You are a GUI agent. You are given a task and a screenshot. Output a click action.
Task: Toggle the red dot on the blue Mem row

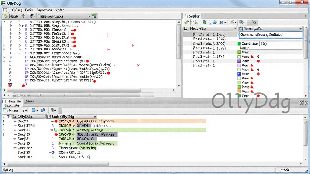tap(258, 74)
